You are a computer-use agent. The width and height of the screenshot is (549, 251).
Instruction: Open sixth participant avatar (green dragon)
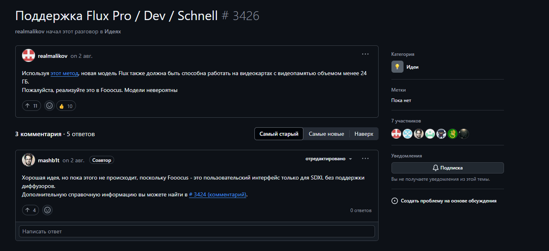[452, 134]
